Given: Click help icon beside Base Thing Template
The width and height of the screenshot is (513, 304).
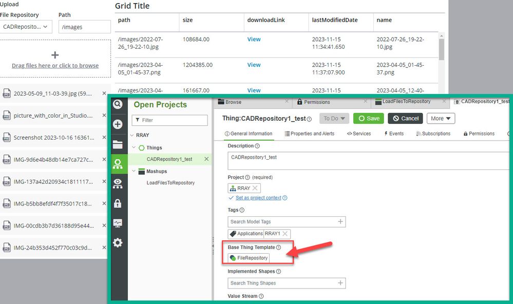Looking at the screenshot, I should pyautogui.click(x=278, y=248).
